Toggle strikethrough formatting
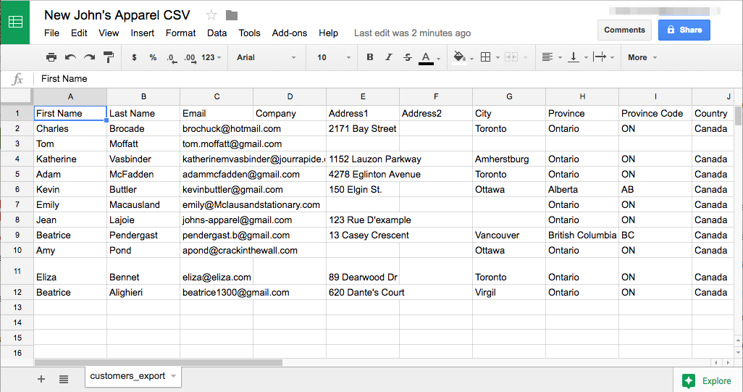Viewport: 743px width, 392px height. tap(408, 57)
